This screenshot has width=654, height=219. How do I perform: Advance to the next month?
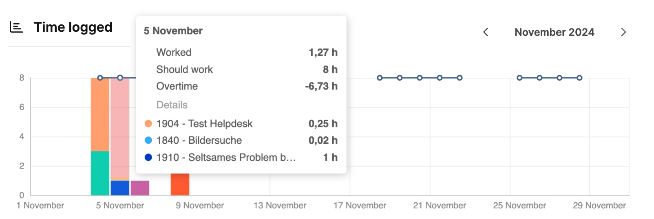[x=623, y=32]
